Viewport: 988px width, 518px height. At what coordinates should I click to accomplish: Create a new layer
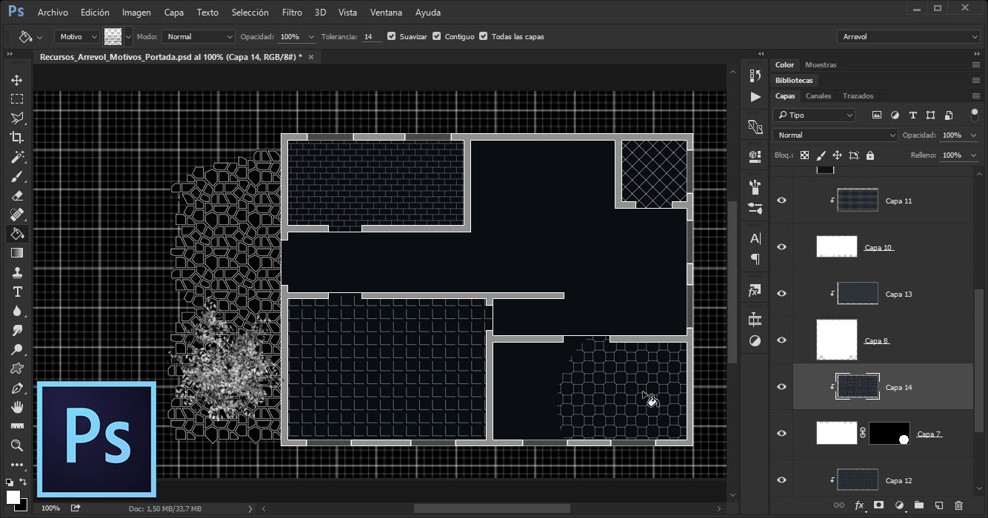click(x=938, y=505)
